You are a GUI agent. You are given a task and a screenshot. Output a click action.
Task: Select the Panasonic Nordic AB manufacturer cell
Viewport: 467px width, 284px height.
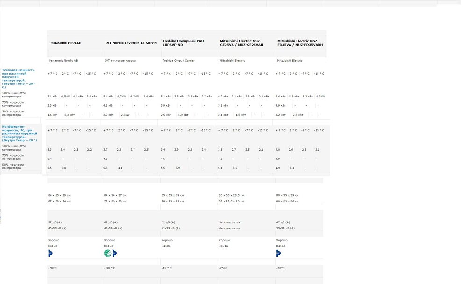[x=64, y=61]
